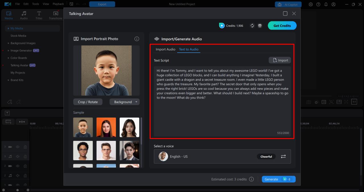Click the timeline zoom in plus icon

[x=28, y=190]
